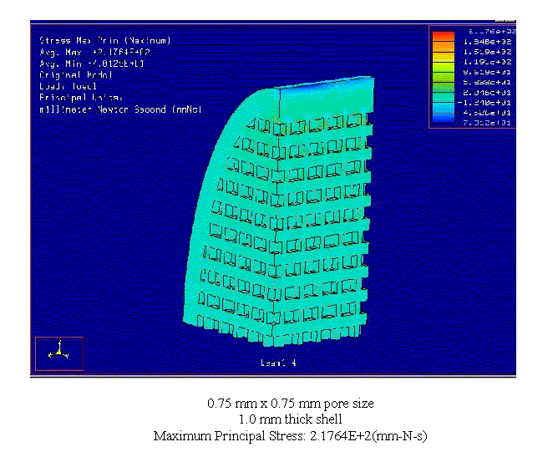Click the millimeter Newton Second units text
Image resolution: width=558 pixels, height=452 pixels.
[x=120, y=109]
